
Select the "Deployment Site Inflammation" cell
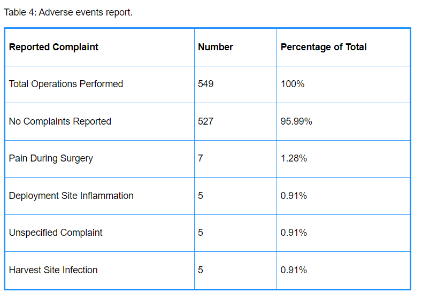click(x=71, y=196)
